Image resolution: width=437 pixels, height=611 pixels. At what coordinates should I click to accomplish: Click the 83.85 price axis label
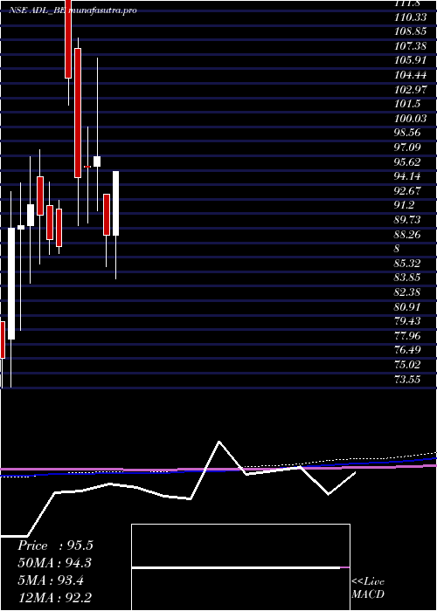(408, 278)
